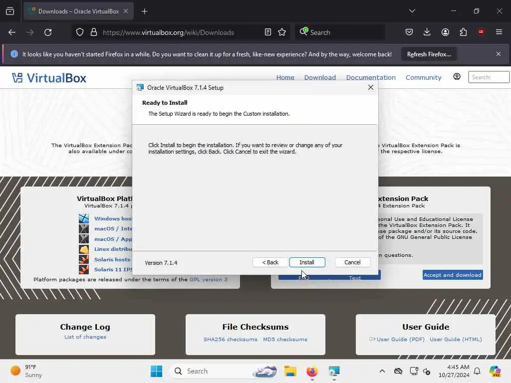Open the Firefox View icon
Image resolution: width=511 pixels, height=383 pixels.
pos(10,11)
